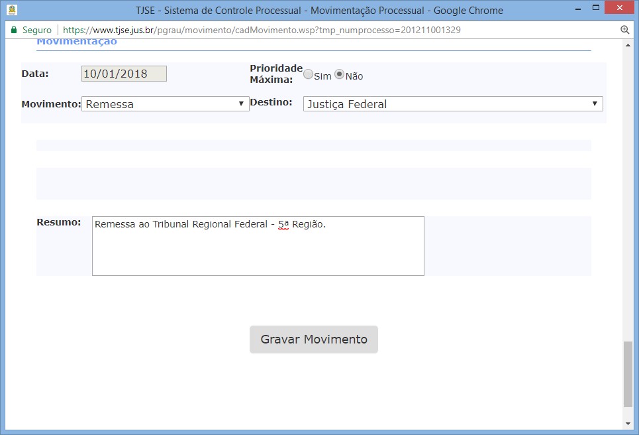Click the scrollbar up arrow
The width and height of the screenshot is (639, 435).
628,44
